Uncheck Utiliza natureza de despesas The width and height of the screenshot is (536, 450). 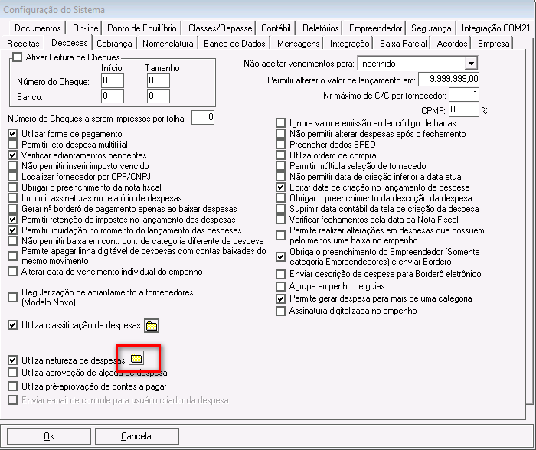pos(13,360)
